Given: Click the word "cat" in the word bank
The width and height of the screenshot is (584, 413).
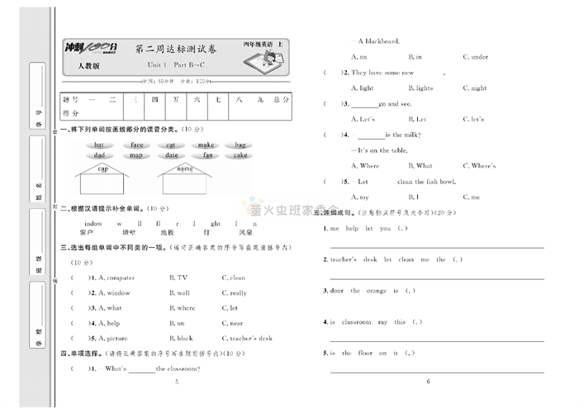Looking at the screenshot, I should pyautogui.click(x=171, y=145).
